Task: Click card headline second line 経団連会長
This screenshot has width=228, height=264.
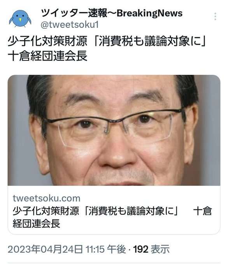Action: [37, 224]
